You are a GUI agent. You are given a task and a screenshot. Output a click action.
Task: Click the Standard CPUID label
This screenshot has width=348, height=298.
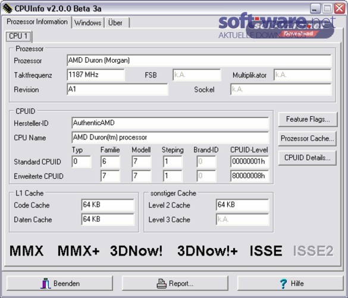coord(37,162)
